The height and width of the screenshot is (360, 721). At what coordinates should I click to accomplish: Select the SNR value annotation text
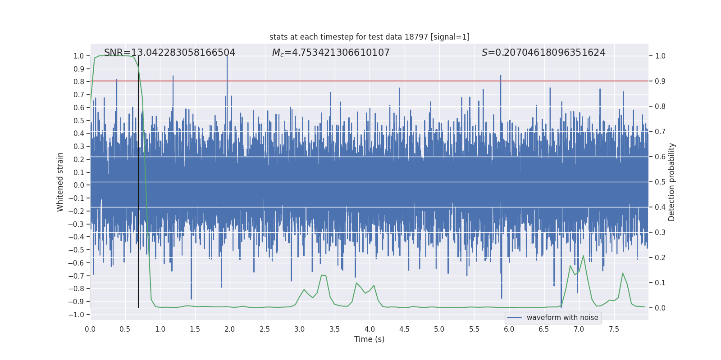coord(169,53)
